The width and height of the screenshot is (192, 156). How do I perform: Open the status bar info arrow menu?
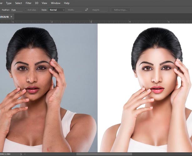coord(21,154)
